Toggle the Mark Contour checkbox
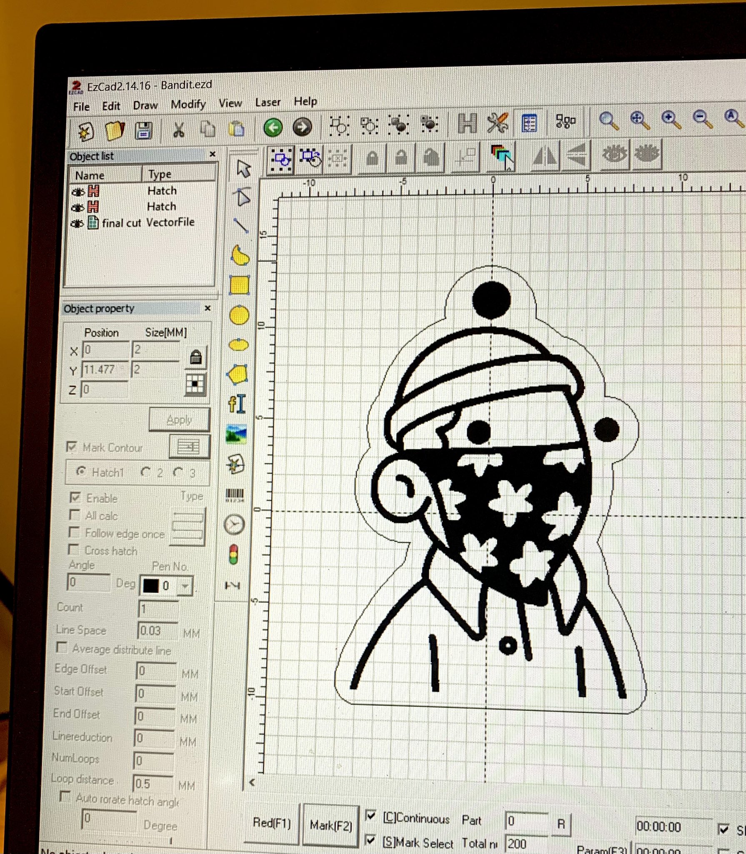Screen dimensions: 746x854 (x=71, y=447)
